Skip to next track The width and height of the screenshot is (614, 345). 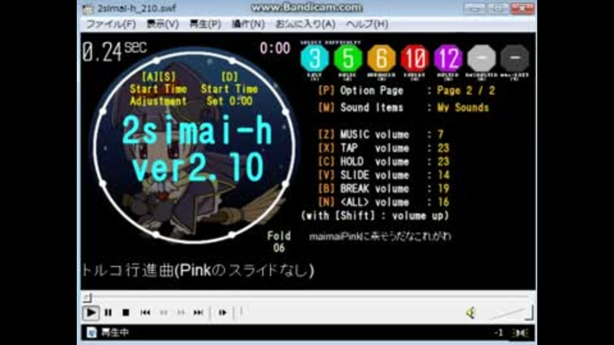pyautogui.click(x=198, y=312)
